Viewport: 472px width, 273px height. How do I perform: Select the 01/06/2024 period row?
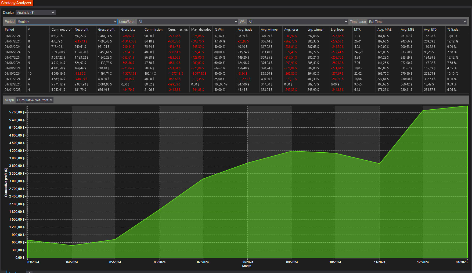[236, 52]
